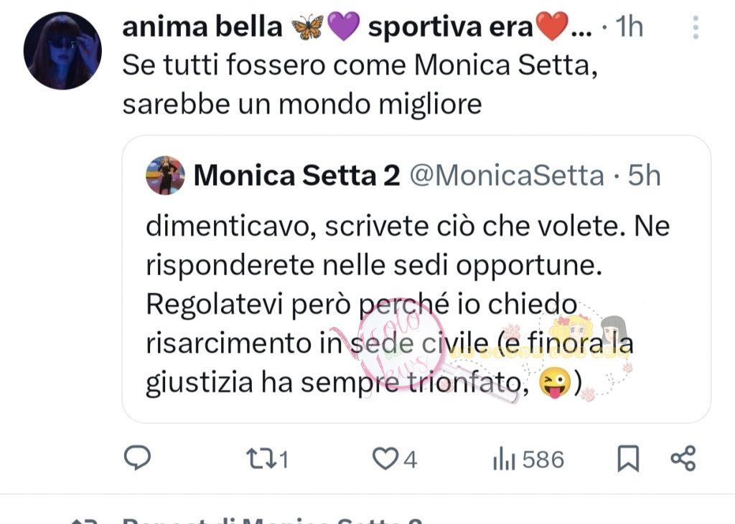Click the @MonicaSetta handle

click(x=506, y=175)
